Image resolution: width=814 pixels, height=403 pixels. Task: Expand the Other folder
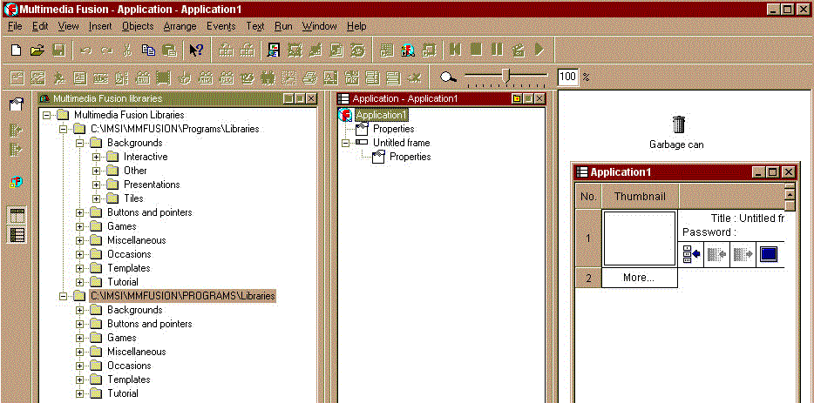pos(96,171)
